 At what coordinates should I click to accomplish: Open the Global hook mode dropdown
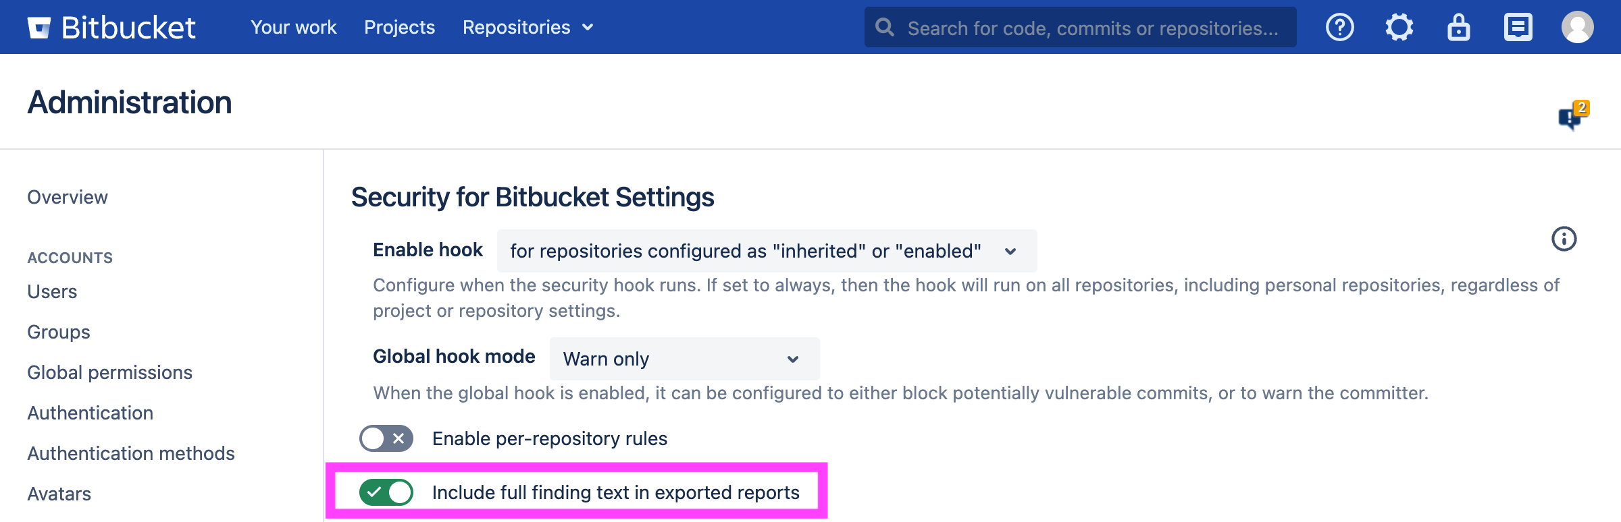click(x=684, y=359)
